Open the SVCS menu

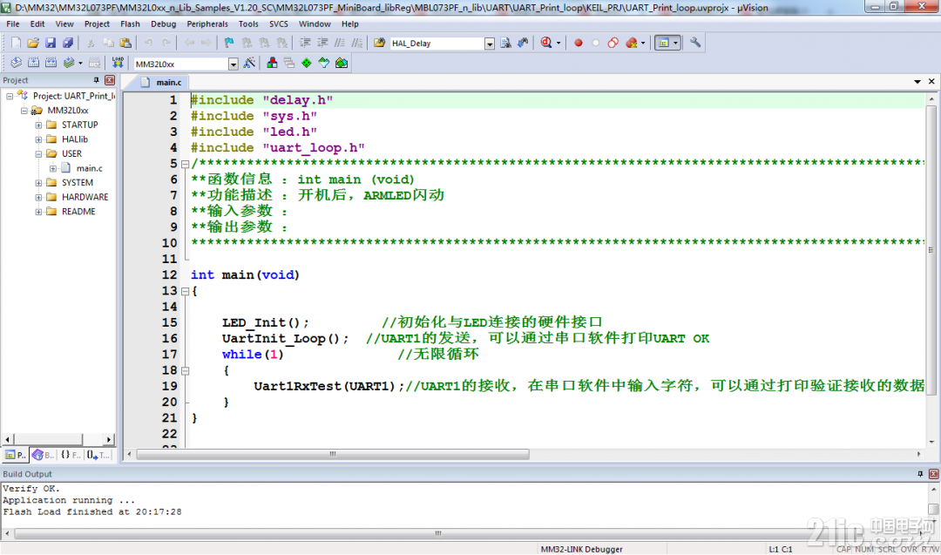[279, 24]
